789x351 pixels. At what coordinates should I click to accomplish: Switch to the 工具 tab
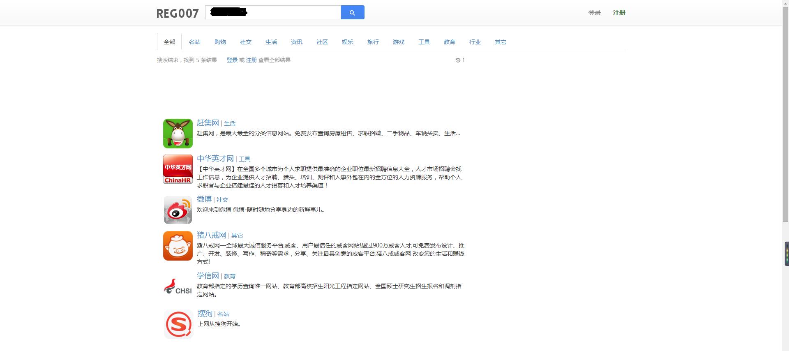coord(424,42)
